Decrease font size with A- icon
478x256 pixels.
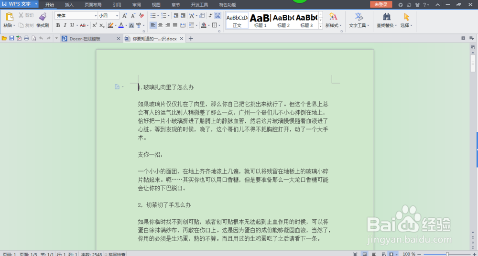(133, 16)
